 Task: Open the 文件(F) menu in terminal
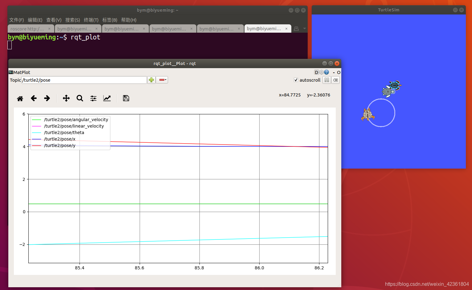coord(16,20)
